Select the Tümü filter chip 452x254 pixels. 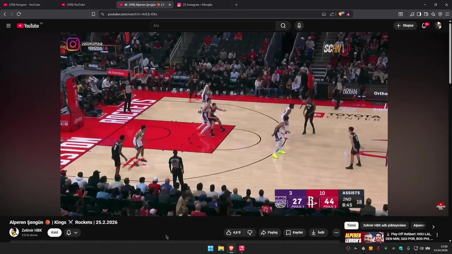351,225
